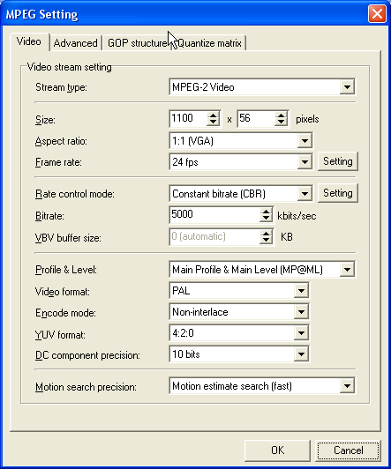Switch to the GOP structure tab

pyautogui.click(x=137, y=43)
